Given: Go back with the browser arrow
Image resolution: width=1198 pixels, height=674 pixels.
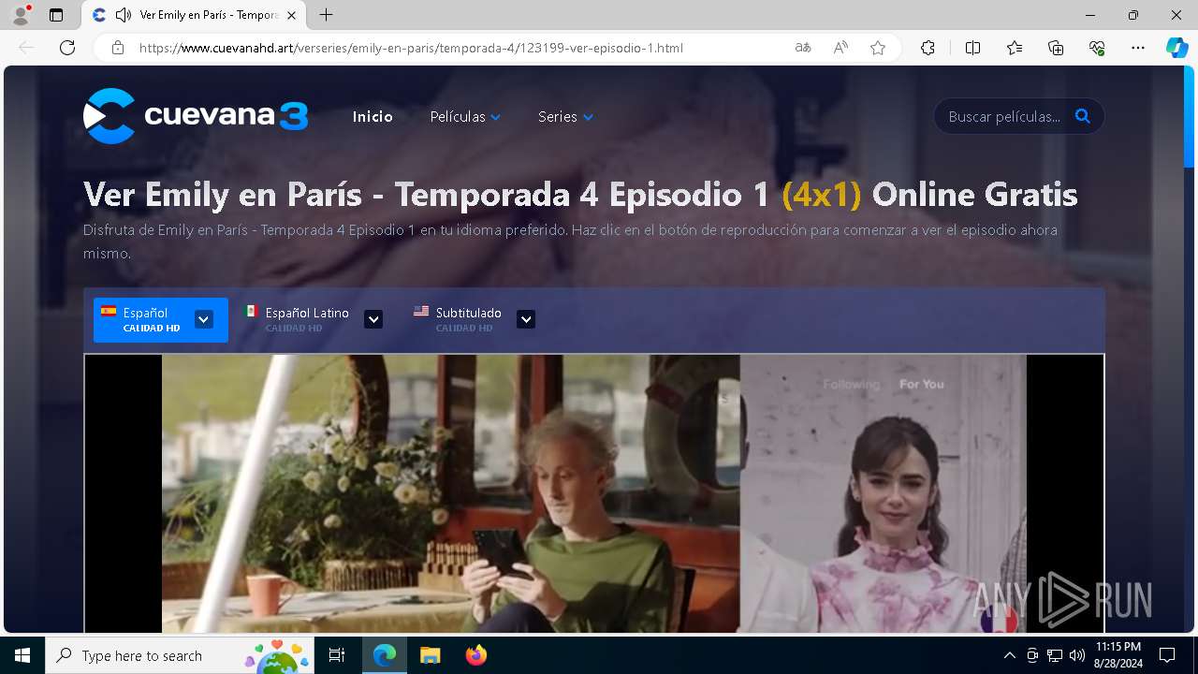Looking at the screenshot, I should click(26, 48).
